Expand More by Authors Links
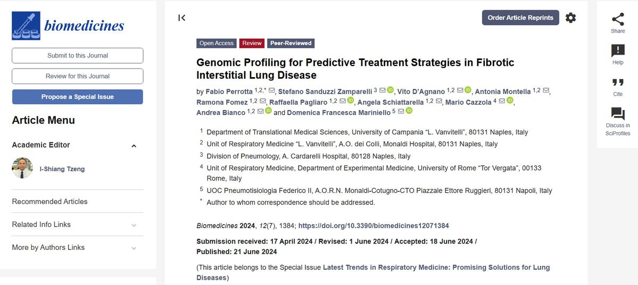This screenshot has height=285, width=638. 134,248
